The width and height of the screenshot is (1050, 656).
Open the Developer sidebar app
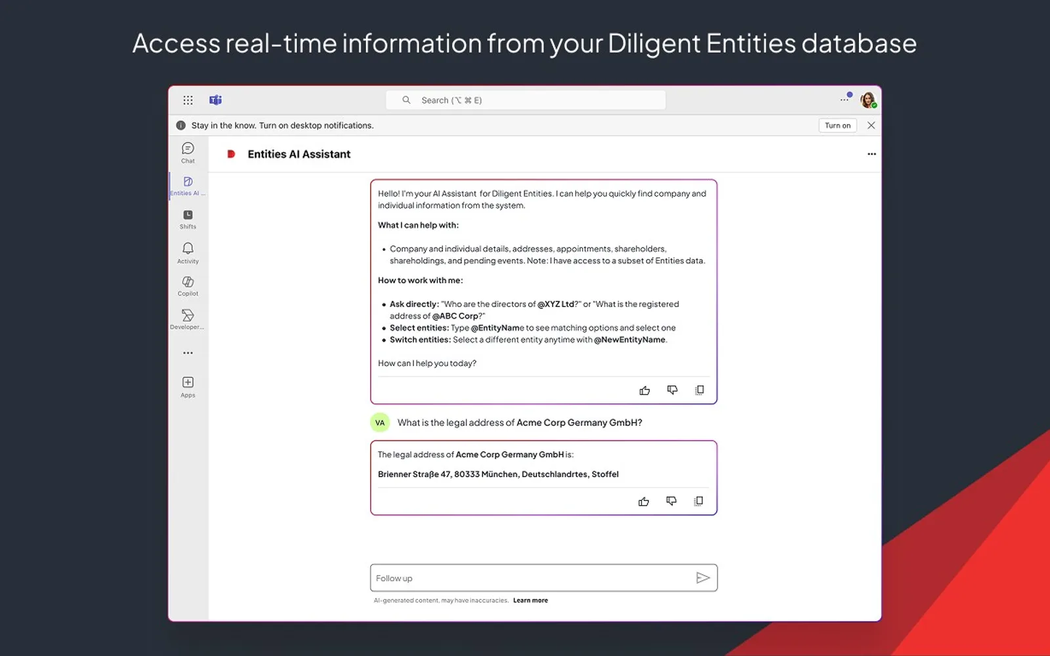coord(188,320)
